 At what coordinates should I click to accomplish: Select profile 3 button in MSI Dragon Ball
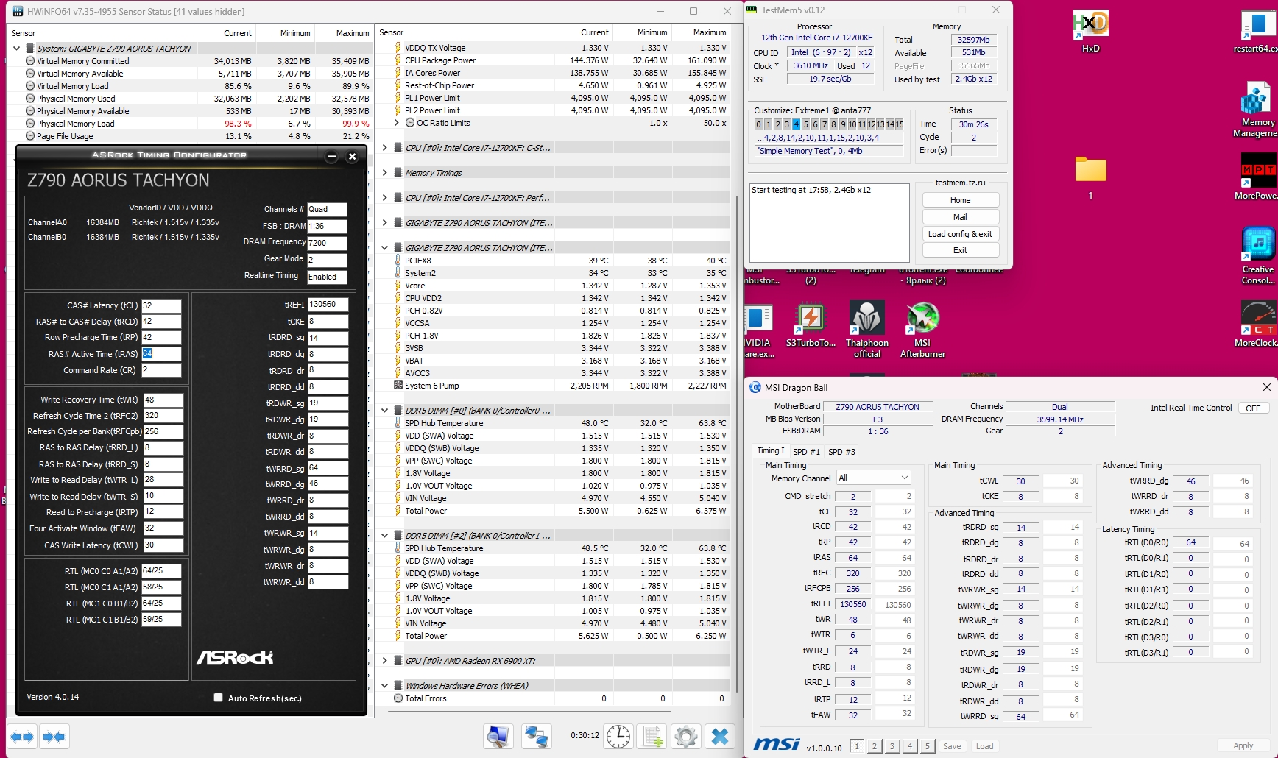(x=892, y=746)
